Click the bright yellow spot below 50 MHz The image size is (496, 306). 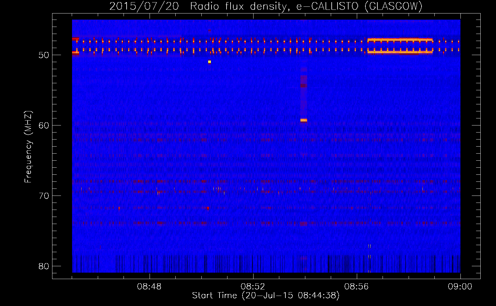pos(209,62)
